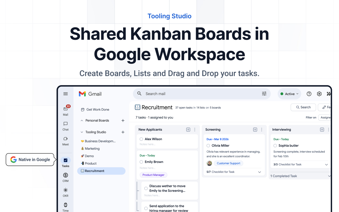339x212 pixels.
Task: Open New Applicants list options menu
Action: point(195,130)
